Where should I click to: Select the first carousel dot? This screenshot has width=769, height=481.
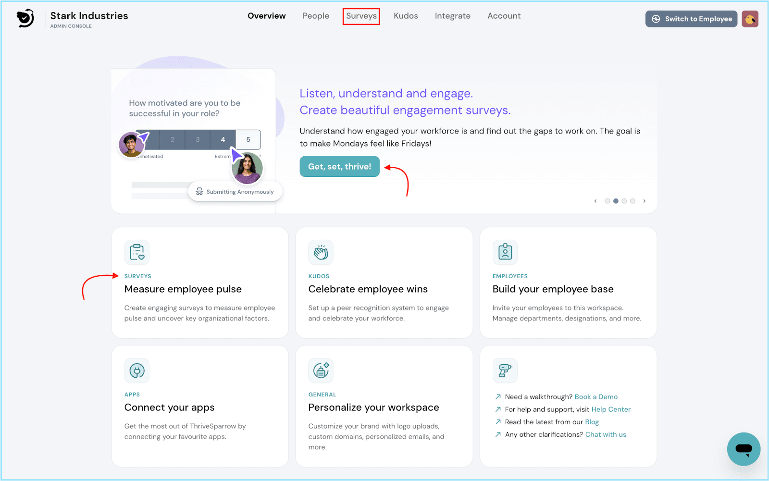click(x=608, y=201)
